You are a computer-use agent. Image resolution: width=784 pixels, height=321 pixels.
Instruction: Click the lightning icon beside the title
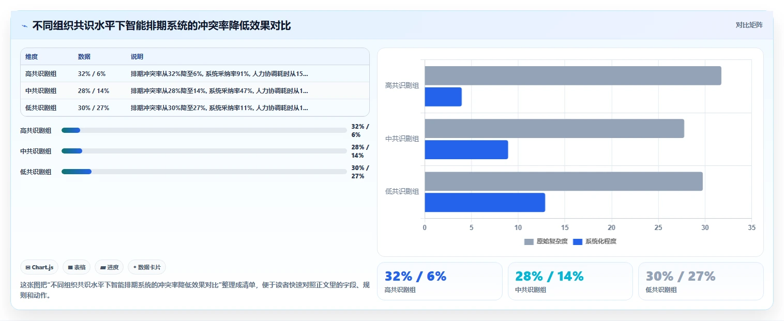(x=24, y=26)
